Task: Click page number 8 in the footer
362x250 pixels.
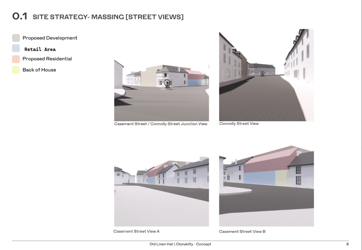Action: [347, 244]
